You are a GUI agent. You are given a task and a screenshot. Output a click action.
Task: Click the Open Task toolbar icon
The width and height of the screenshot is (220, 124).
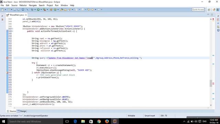(x=66, y=10)
